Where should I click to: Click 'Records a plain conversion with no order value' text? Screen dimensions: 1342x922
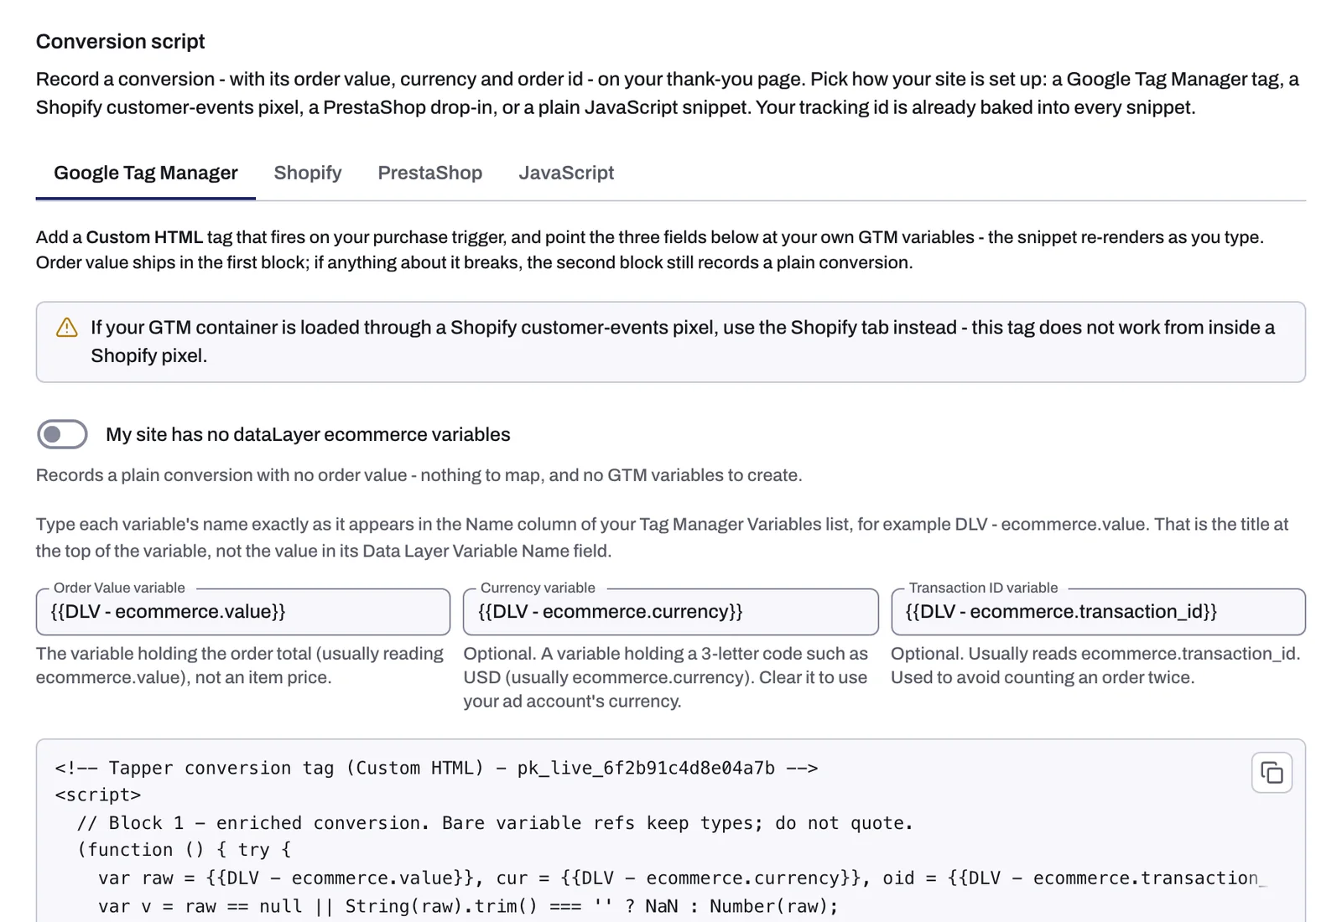tap(419, 475)
